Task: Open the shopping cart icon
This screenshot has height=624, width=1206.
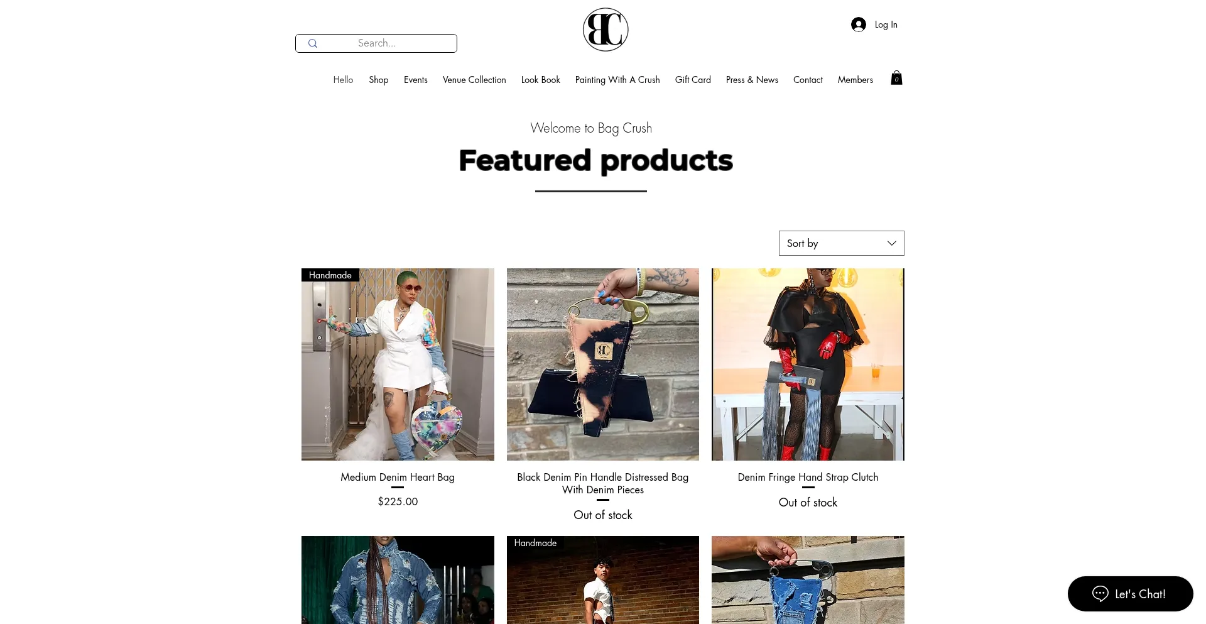Action: (x=896, y=78)
